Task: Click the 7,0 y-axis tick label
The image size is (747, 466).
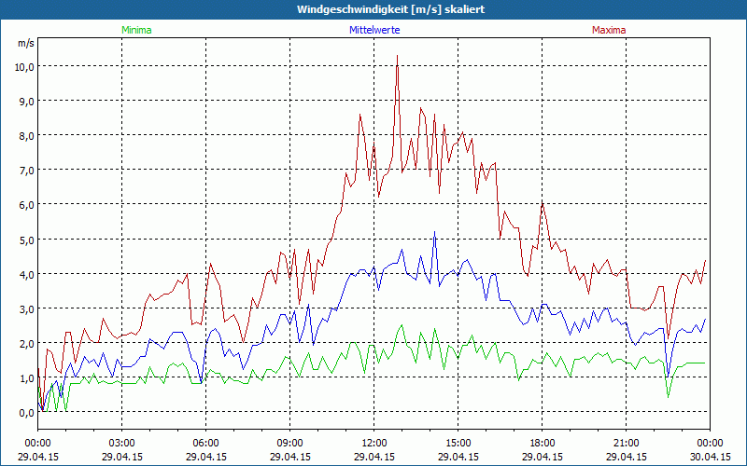Action: (25, 170)
